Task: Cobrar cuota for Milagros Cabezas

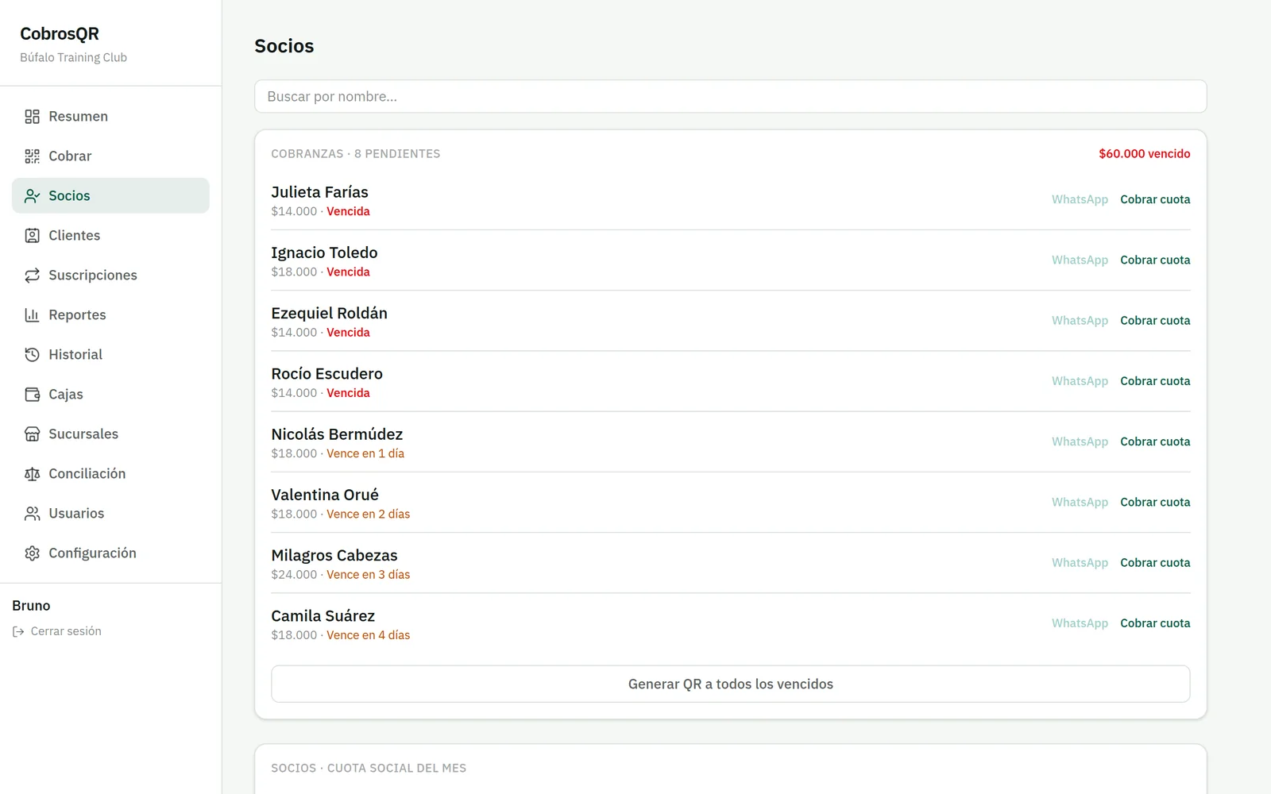Action: pyautogui.click(x=1155, y=563)
